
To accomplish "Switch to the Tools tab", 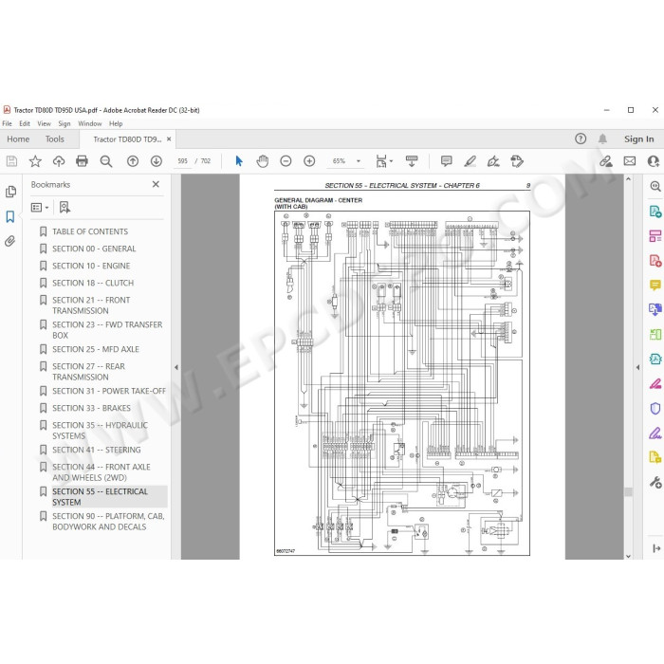I will (55, 138).
